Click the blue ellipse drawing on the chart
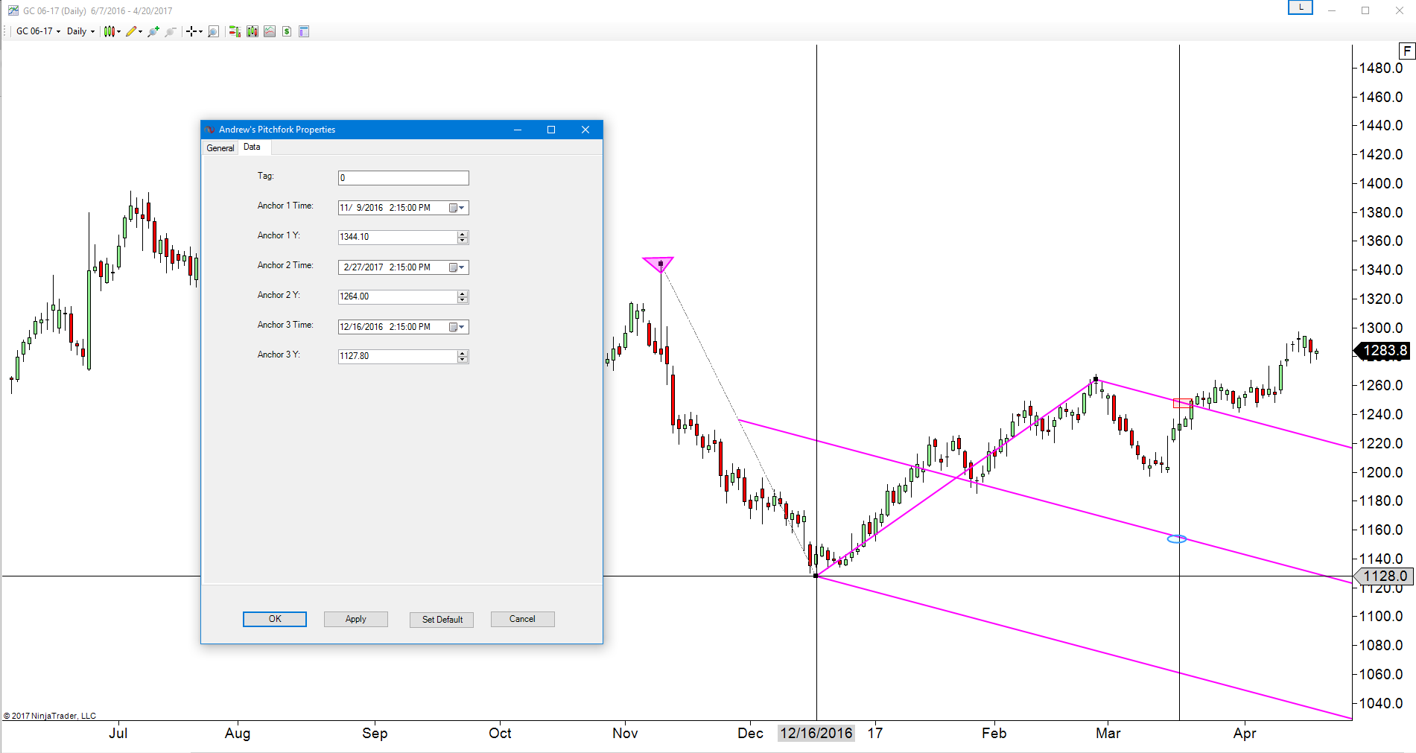The height and width of the screenshot is (753, 1416). [x=1177, y=539]
